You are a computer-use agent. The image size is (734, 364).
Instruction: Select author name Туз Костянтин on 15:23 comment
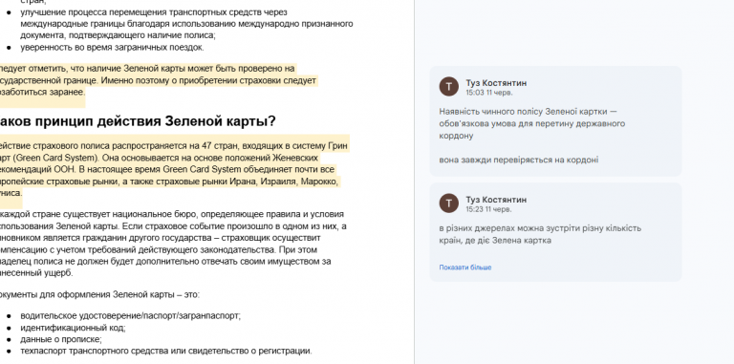point(496,200)
